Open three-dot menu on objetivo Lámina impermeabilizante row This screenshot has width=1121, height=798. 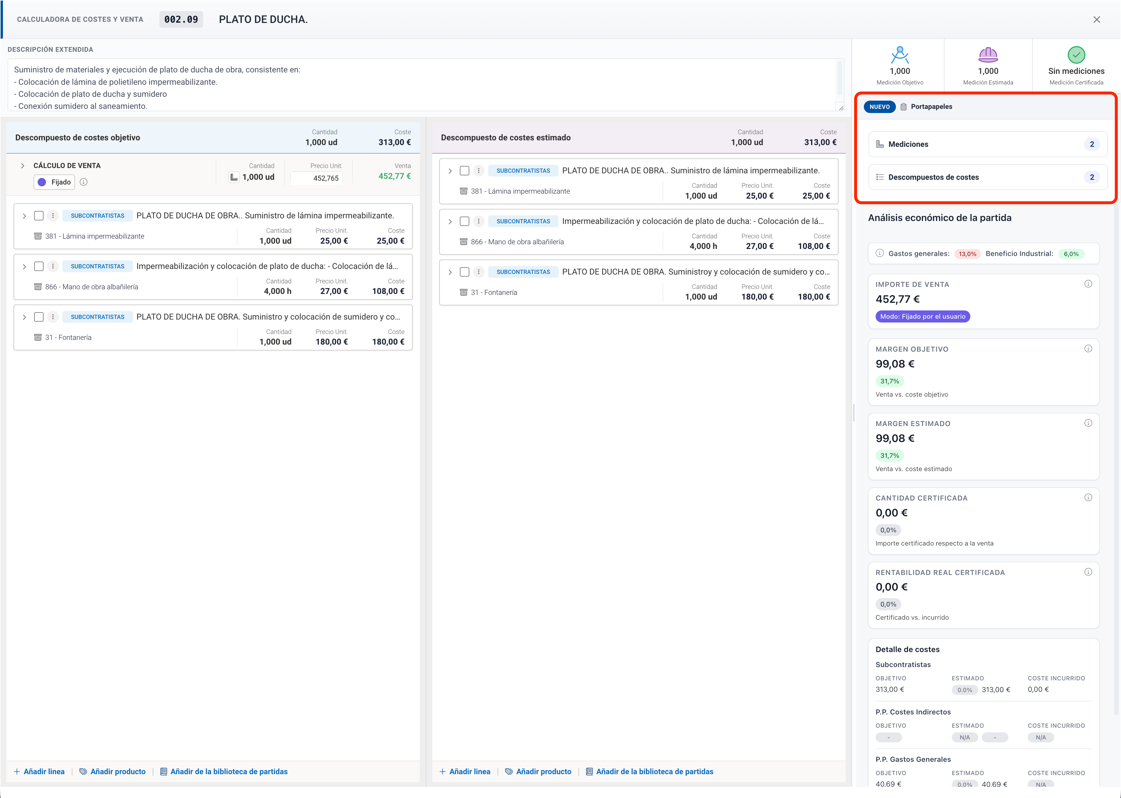pos(53,216)
